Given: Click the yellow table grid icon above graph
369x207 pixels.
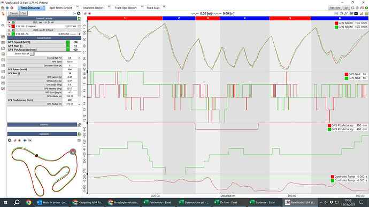Looking at the screenshot, I should pyautogui.click(x=366, y=14).
